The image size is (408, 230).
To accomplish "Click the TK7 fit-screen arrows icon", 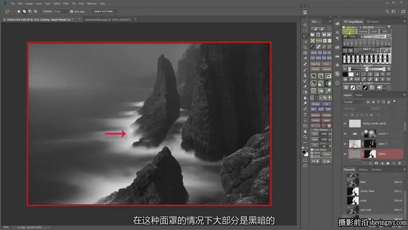I will point(313,41).
